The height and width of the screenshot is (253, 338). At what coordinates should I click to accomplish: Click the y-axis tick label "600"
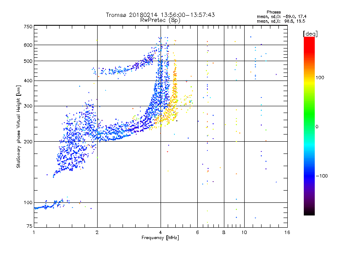pyautogui.click(x=28, y=45)
